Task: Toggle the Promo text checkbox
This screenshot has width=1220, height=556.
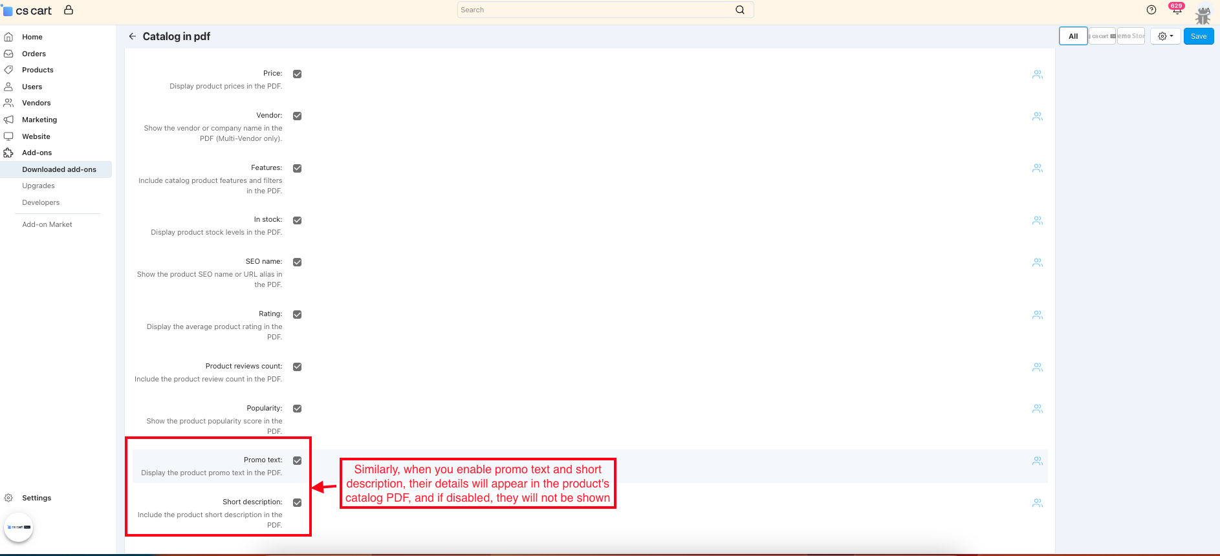Action: tap(298, 461)
